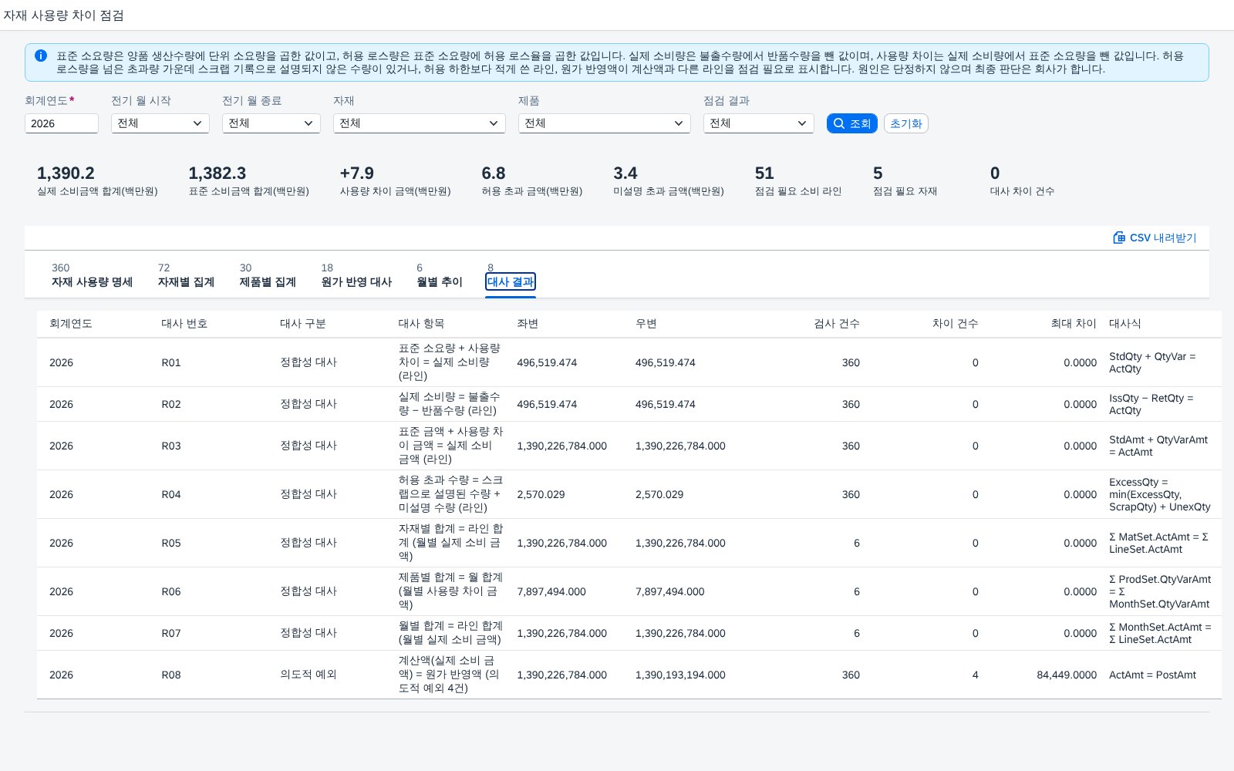Open the 전기 월 종료 dropdown
1234x771 pixels.
(271, 123)
